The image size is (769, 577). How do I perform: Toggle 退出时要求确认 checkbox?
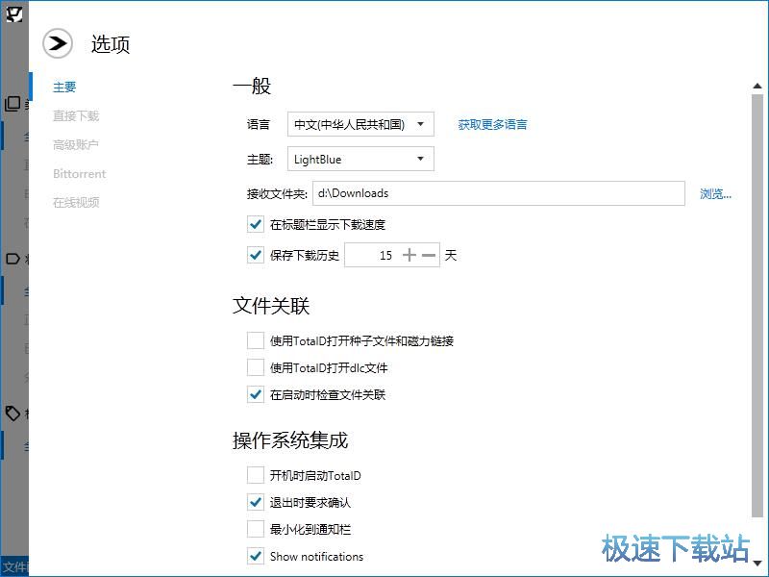coord(256,502)
